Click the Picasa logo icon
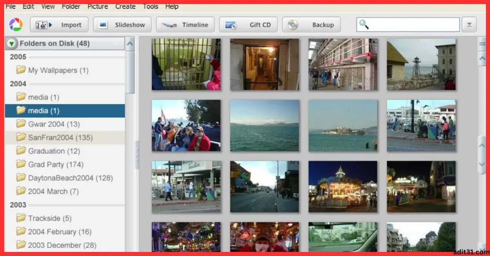The width and height of the screenshot is (490, 256). click(x=16, y=25)
